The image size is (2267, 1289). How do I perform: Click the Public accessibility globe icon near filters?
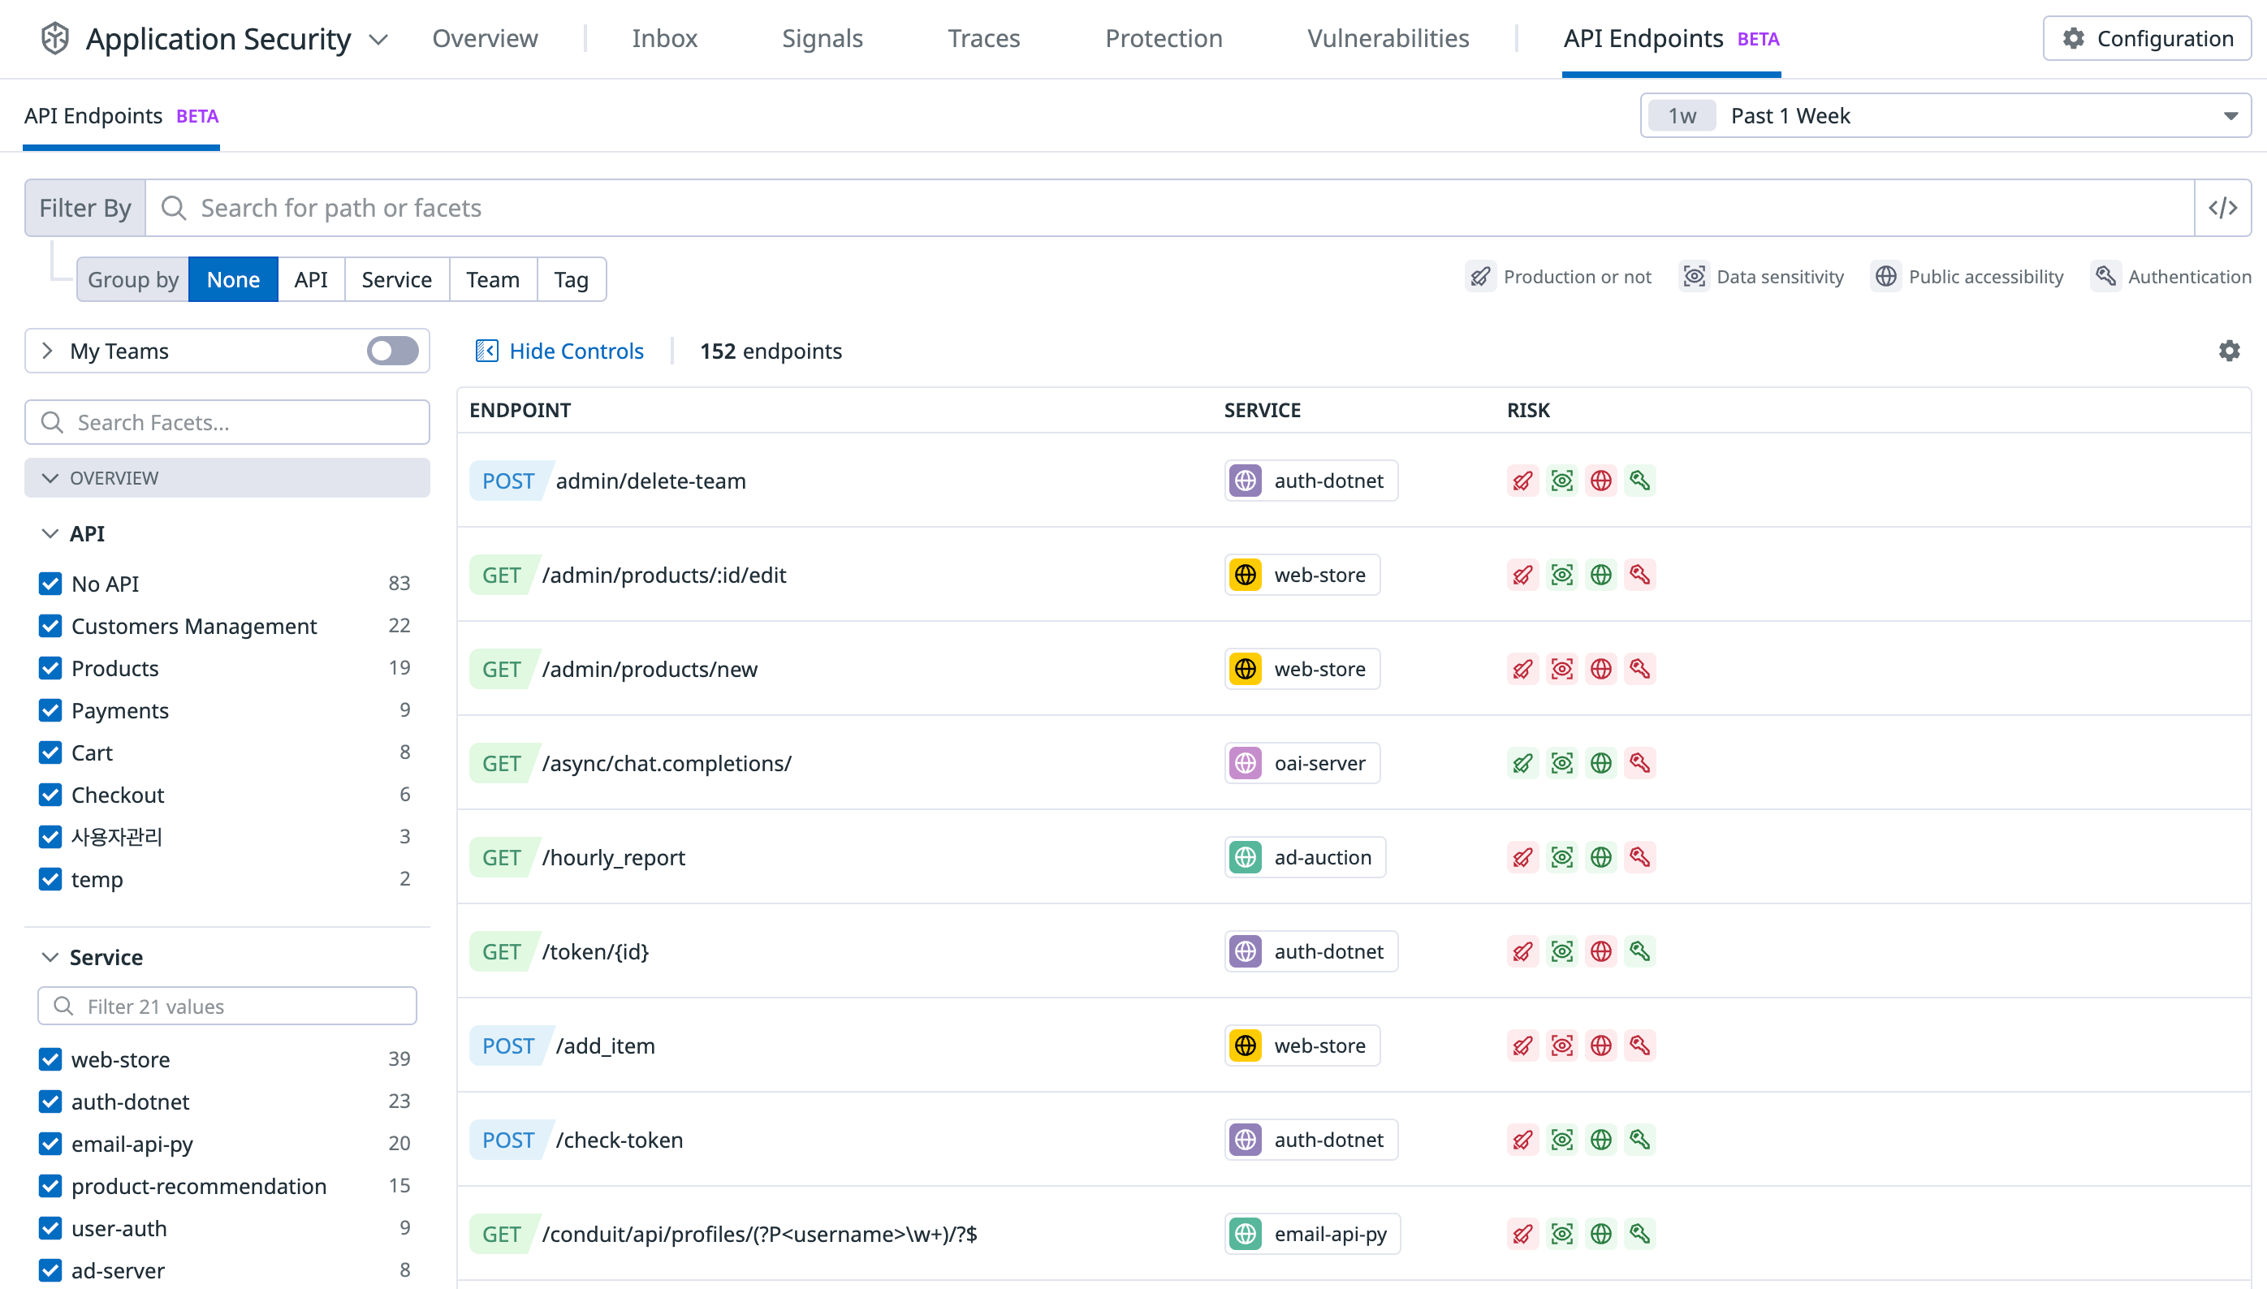click(1886, 276)
